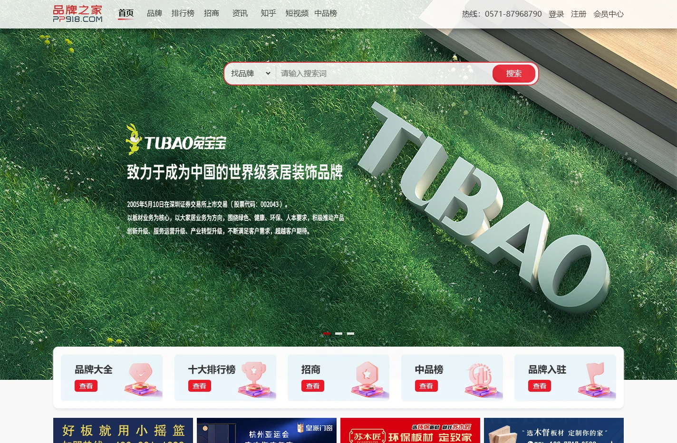Select the third carousel indicator dash
The image size is (677, 443).
coord(350,333)
